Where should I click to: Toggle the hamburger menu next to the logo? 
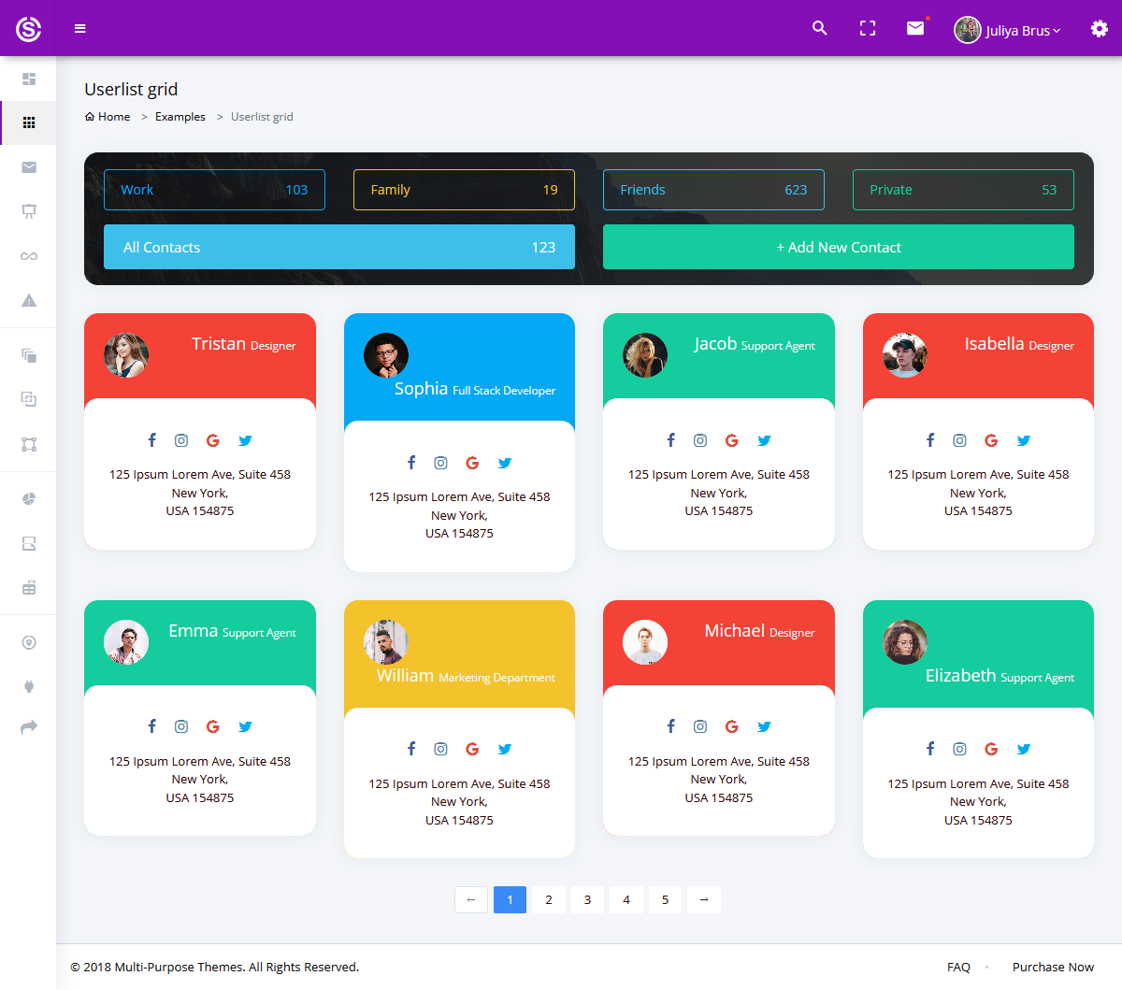point(79,28)
